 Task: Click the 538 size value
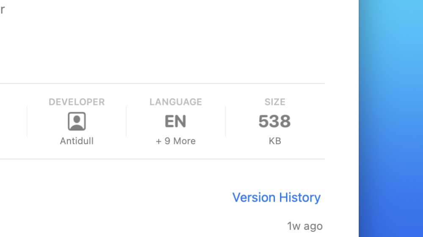pyautogui.click(x=275, y=121)
